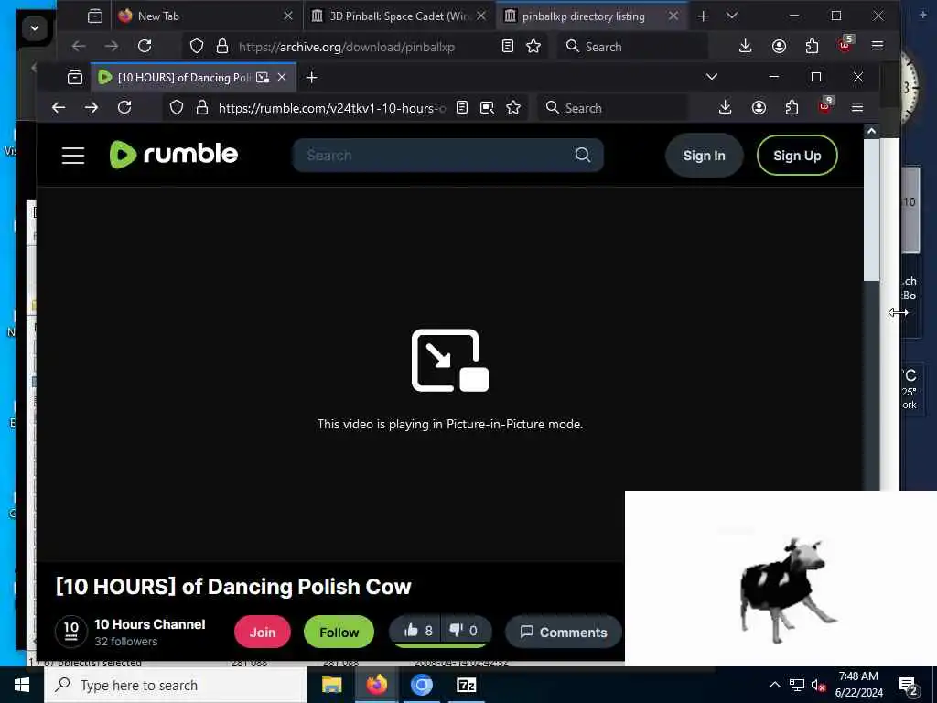This screenshot has height=703, width=937.
Task: Click the muted volume tray icon
Action: coord(818,686)
